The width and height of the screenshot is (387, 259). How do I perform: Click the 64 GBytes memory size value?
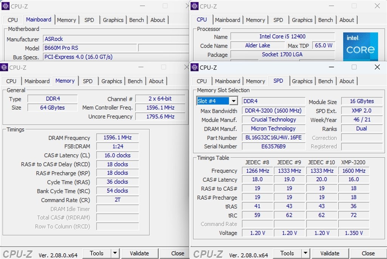pos(52,107)
